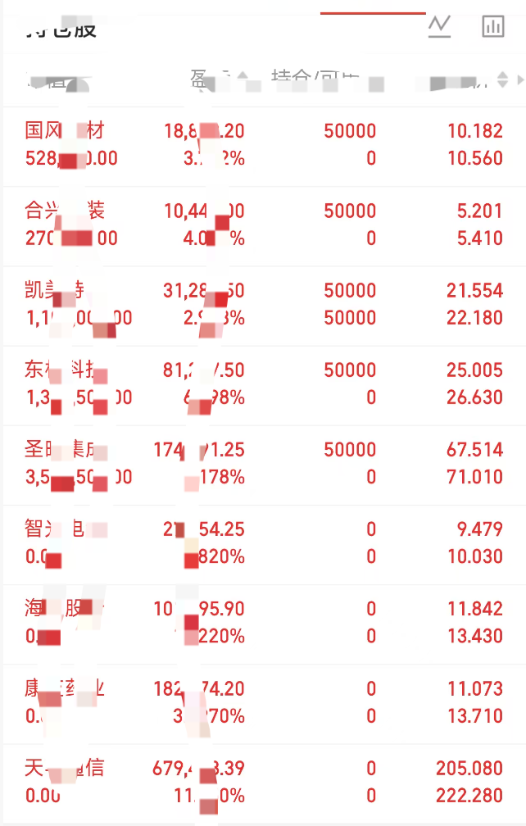Image resolution: width=526 pixels, height=826 pixels.
Task: Select the red-underlined active tab
Action: click(373, 12)
